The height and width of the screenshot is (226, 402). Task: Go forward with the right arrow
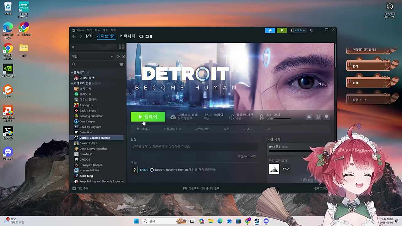[x=80, y=36]
